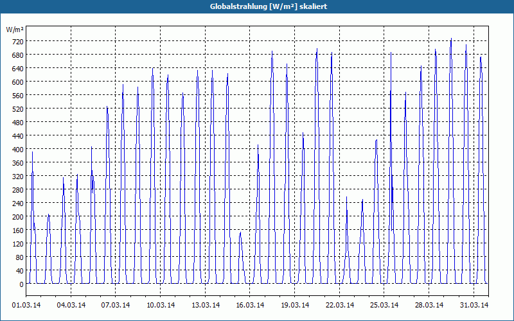
Task: Click the y-axis value 240
Action: coord(18,204)
